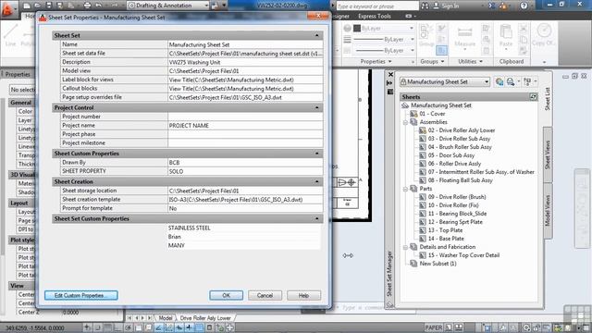Screen dimensions: 592x333
Task: Cancel the Sheet Set Properties dialog
Action: coord(265,295)
